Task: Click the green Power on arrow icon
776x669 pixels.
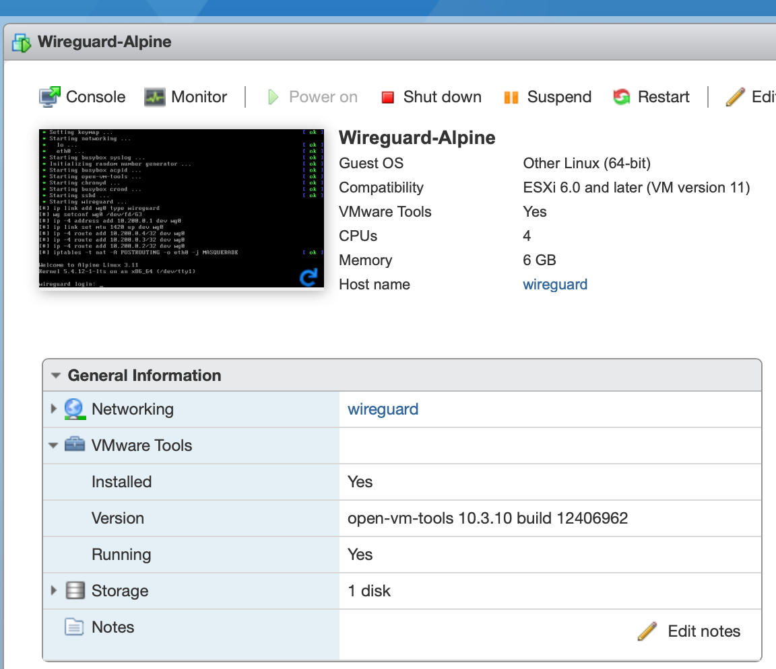Action: tap(273, 97)
